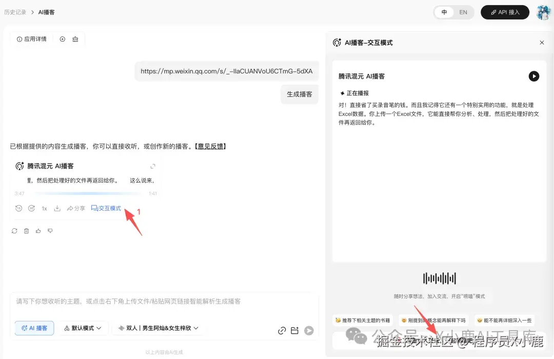Viewport: 554px width, 359px height.
Task: Delete the generated podcast message
Action: click(x=26, y=230)
